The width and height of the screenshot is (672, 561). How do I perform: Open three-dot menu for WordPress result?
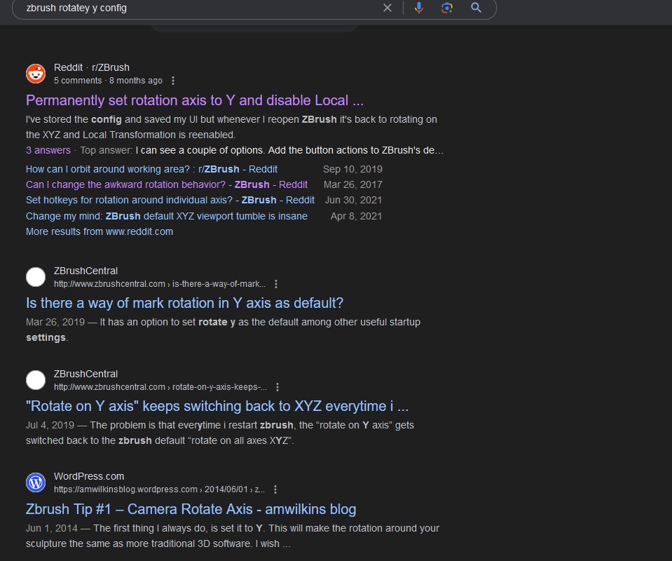pyautogui.click(x=275, y=489)
